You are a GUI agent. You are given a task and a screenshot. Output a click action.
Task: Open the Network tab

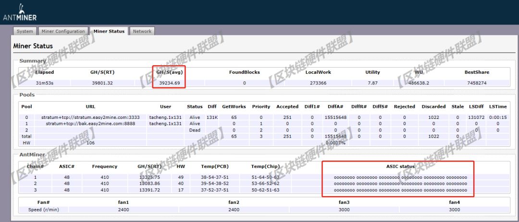142,31
